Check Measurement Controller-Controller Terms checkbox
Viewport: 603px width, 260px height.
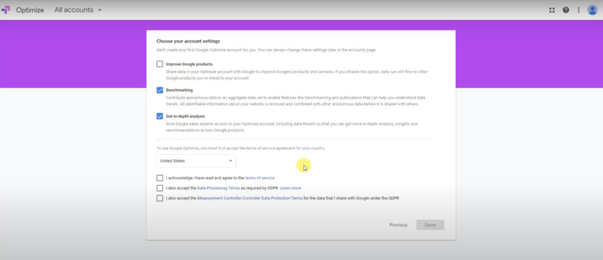tap(160, 198)
